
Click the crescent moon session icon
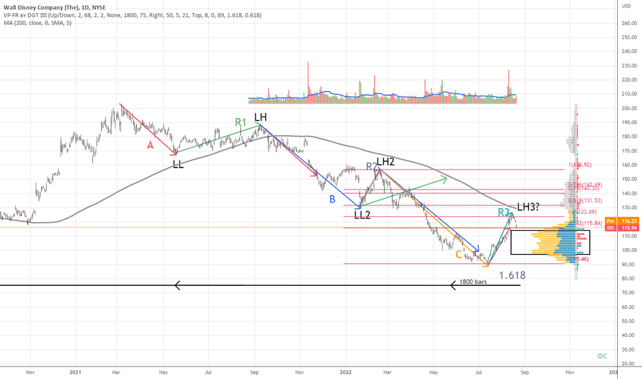(x=605, y=356)
